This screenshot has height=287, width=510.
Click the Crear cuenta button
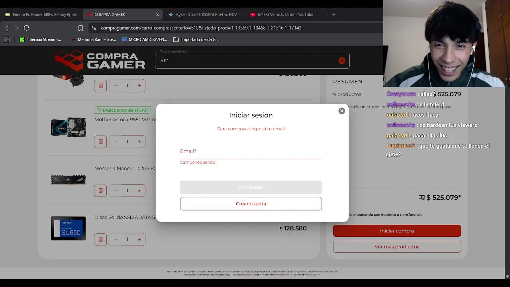click(251, 204)
